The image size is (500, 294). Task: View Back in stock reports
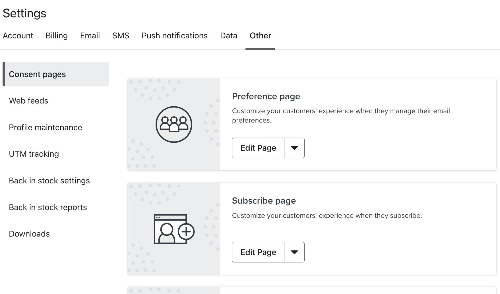click(x=48, y=207)
